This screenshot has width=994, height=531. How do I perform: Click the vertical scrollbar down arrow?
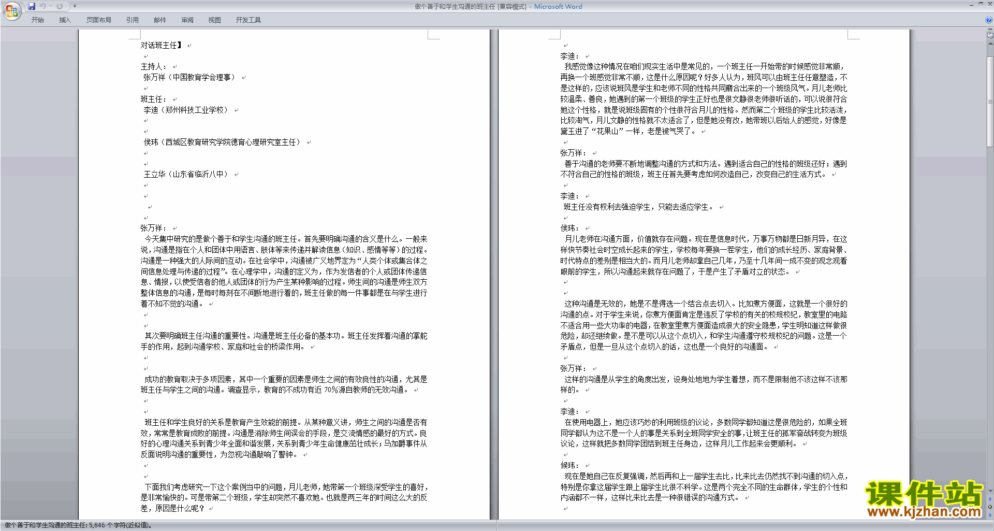[990, 491]
